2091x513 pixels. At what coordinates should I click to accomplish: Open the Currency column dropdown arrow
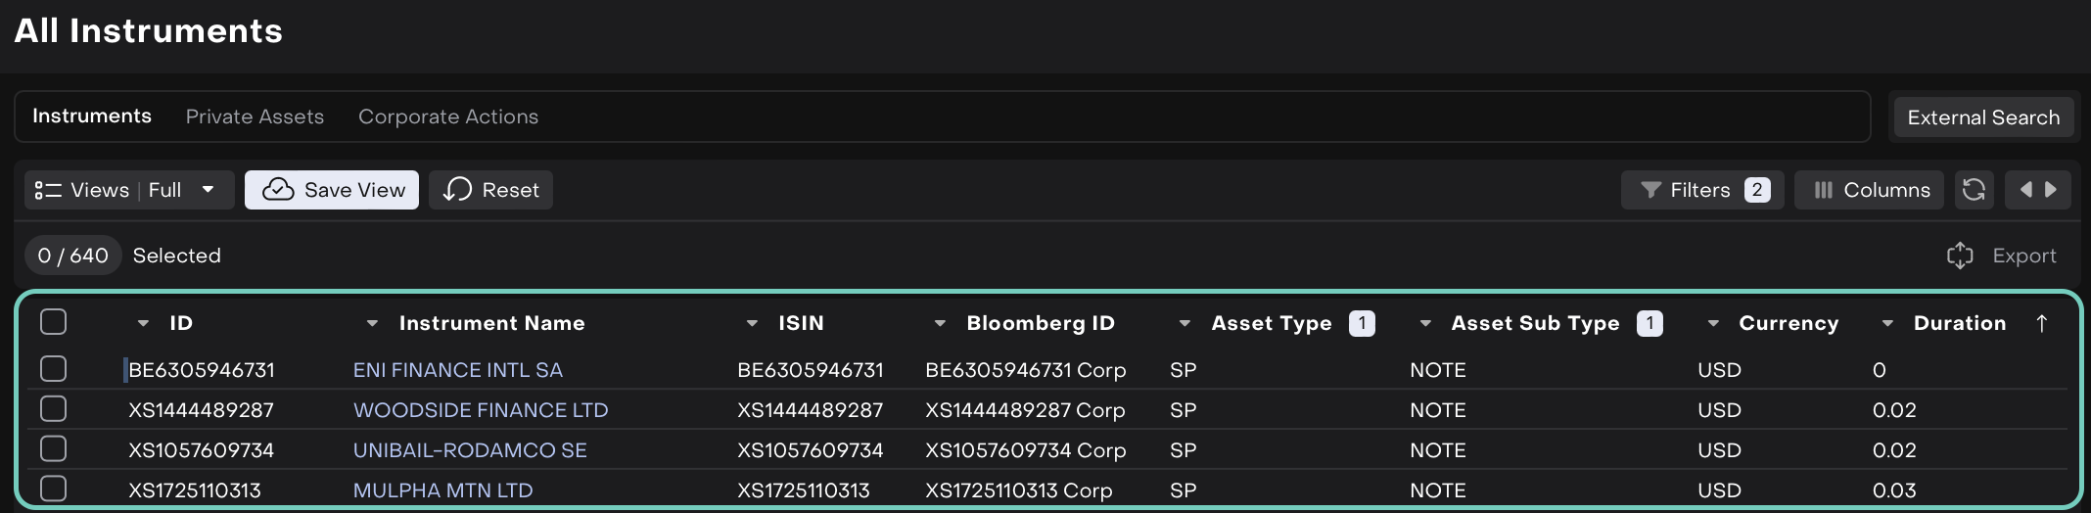[1713, 323]
